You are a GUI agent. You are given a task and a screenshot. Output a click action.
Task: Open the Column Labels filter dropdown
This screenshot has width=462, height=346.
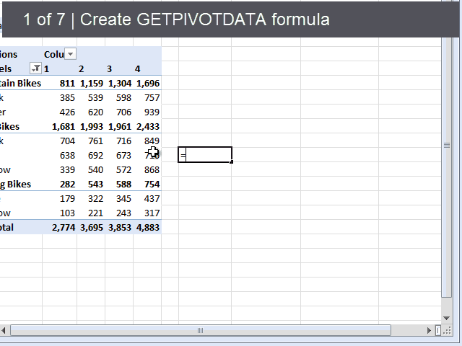tap(70, 54)
